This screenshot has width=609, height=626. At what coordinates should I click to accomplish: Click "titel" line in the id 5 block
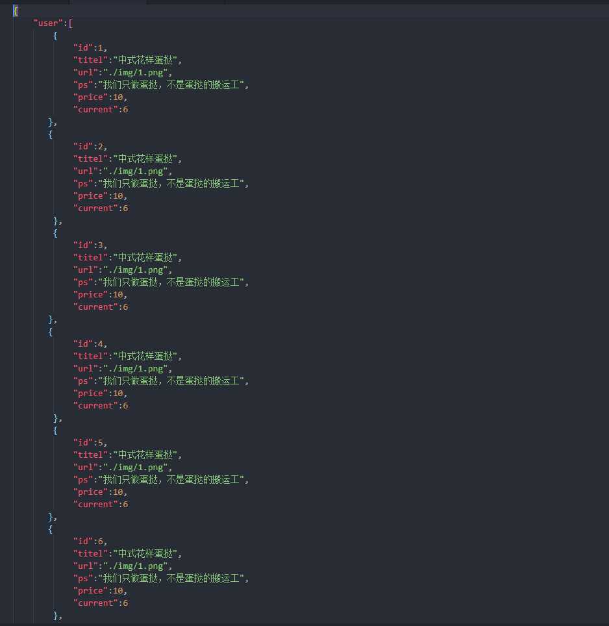(x=127, y=455)
